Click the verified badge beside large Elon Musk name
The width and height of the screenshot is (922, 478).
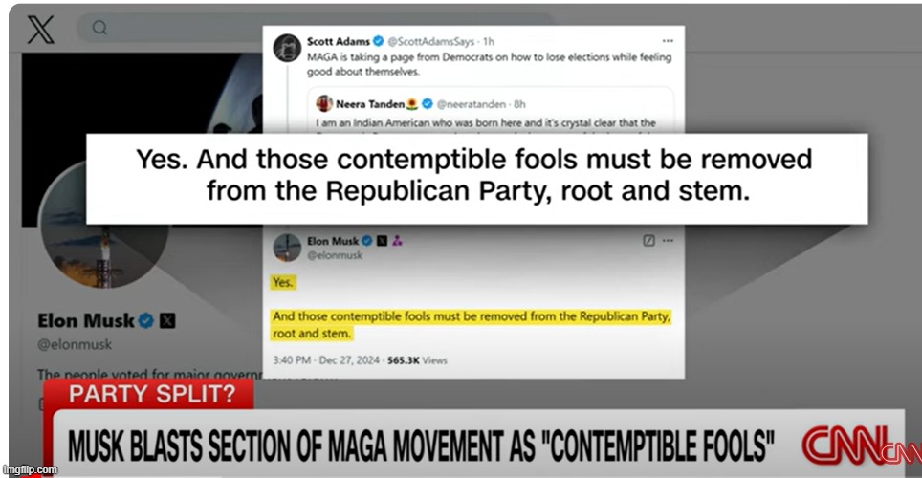[145, 321]
